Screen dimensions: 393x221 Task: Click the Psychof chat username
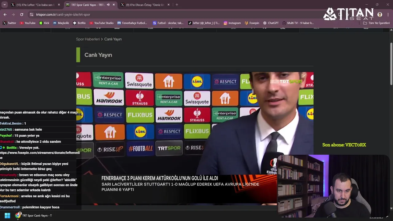coord(6,136)
